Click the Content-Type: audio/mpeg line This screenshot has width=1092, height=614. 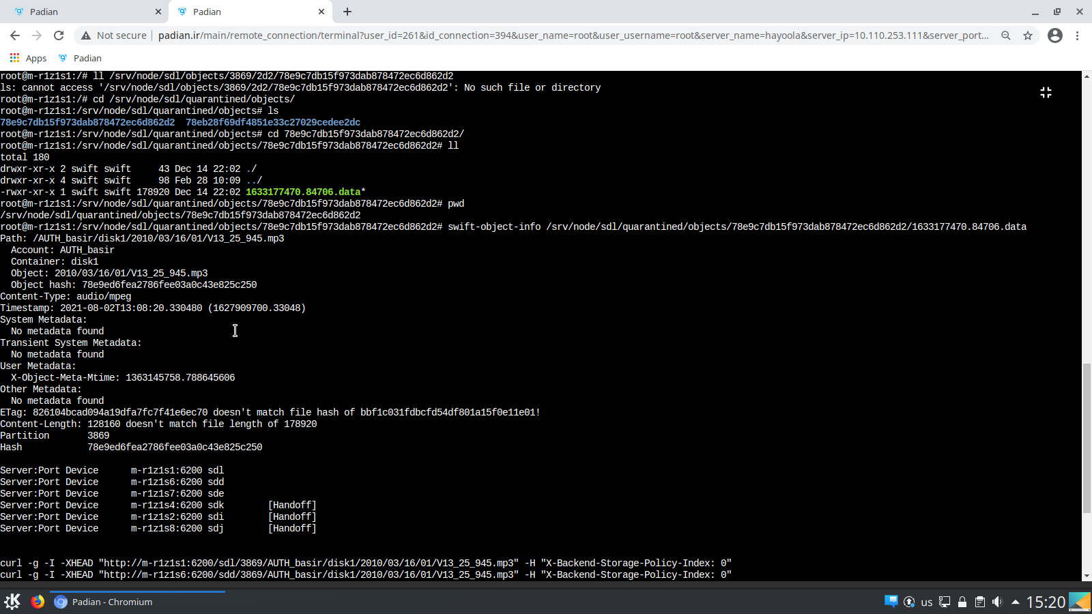coord(66,296)
